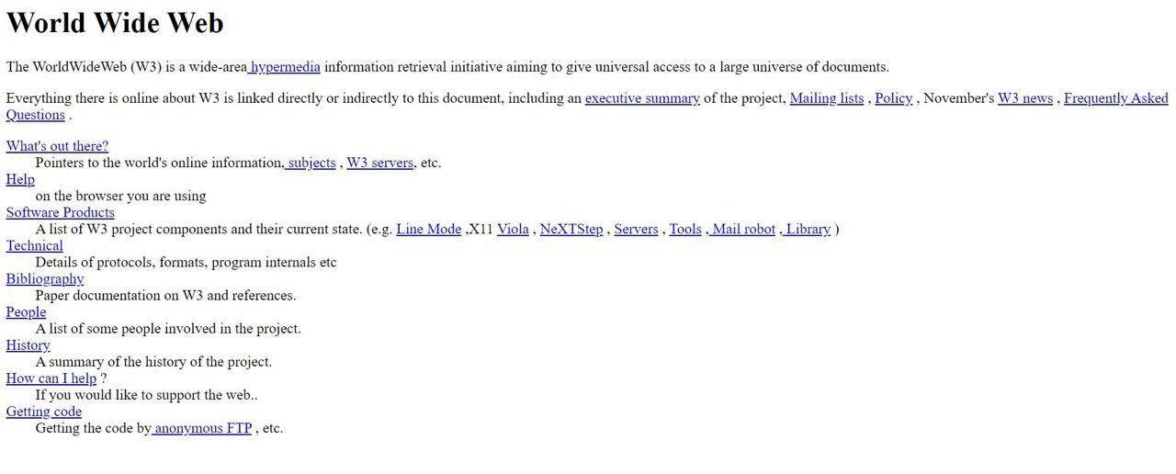The height and width of the screenshot is (474, 1176).
Task: Open the hypermedia link
Action: coord(284,67)
